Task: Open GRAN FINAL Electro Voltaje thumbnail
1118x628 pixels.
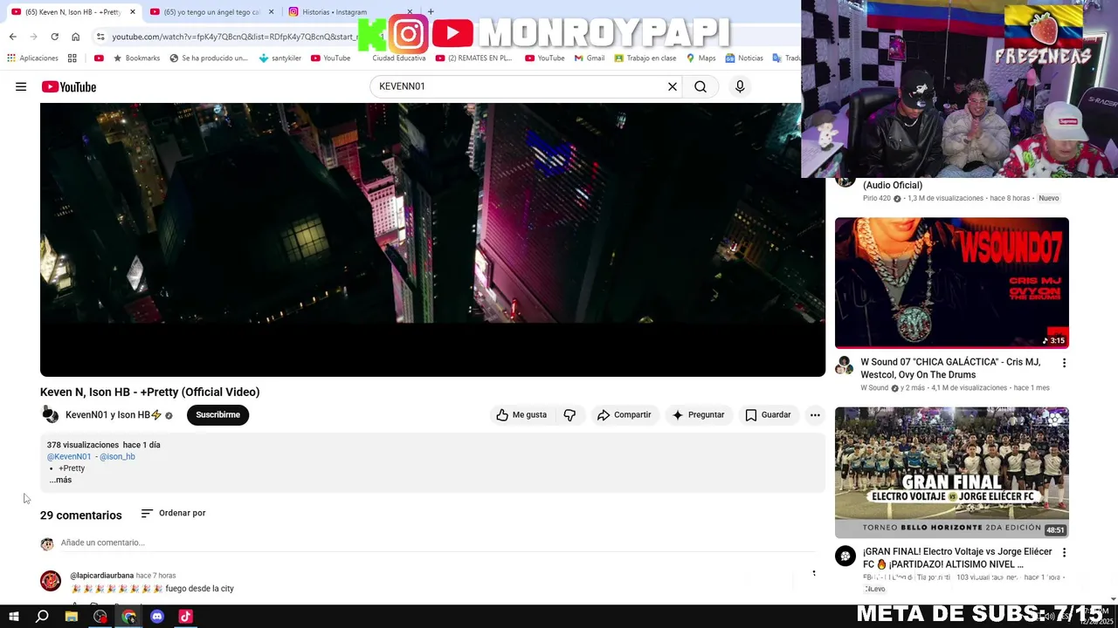Action: tap(951, 472)
